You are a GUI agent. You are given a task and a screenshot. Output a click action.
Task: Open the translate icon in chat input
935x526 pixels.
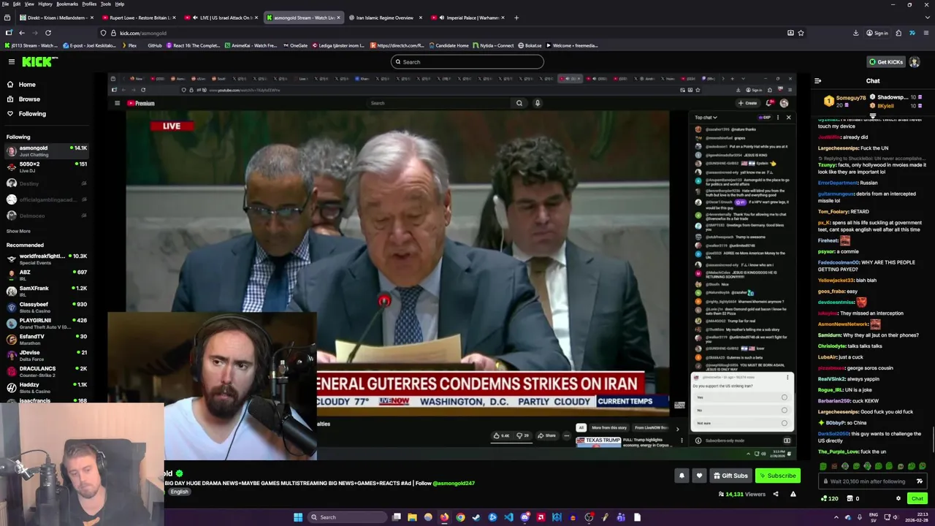[920, 481]
